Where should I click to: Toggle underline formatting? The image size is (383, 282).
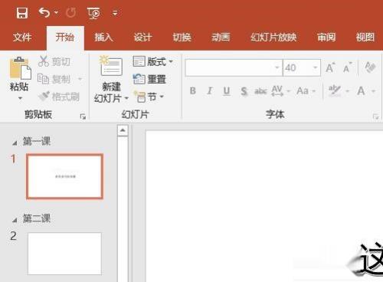click(227, 91)
